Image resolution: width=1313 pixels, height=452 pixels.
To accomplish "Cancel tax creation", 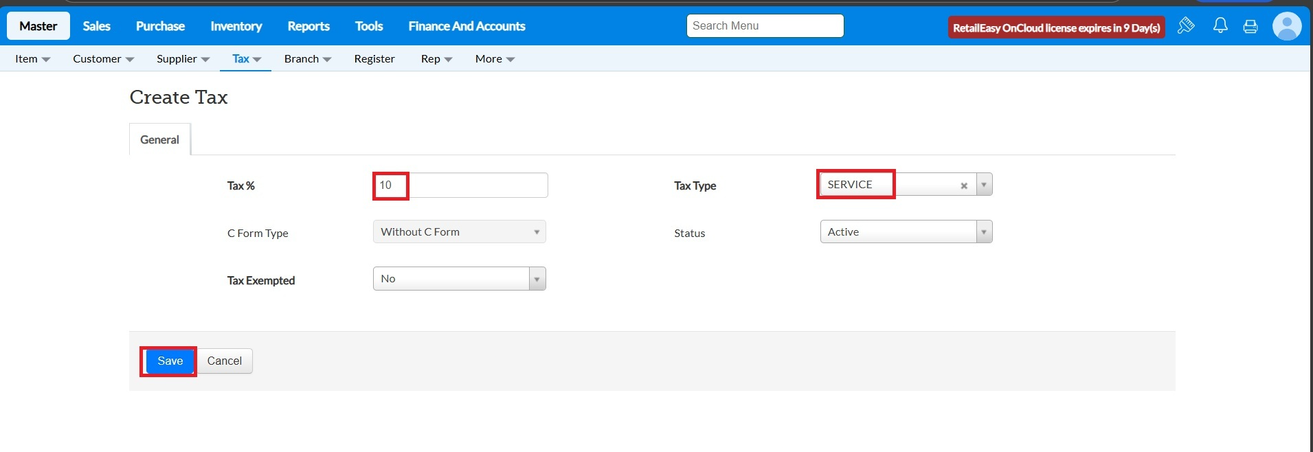I will pyautogui.click(x=225, y=361).
